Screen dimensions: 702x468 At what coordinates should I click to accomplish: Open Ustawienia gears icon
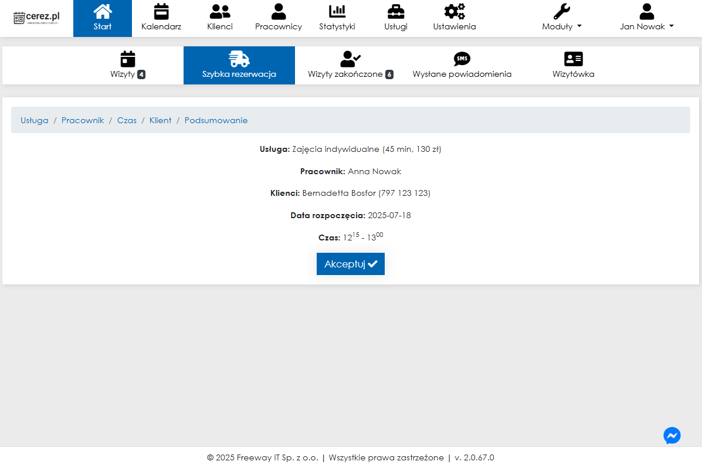(x=455, y=12)
